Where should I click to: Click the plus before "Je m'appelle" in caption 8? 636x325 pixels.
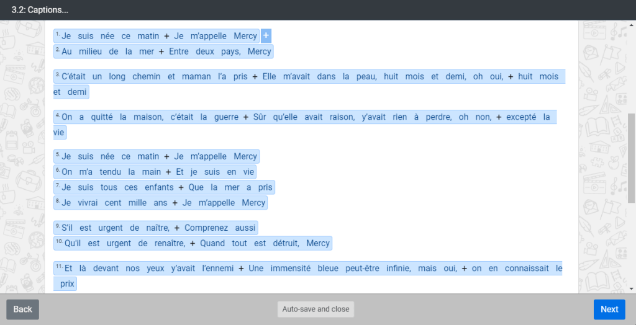pos(166,203)
